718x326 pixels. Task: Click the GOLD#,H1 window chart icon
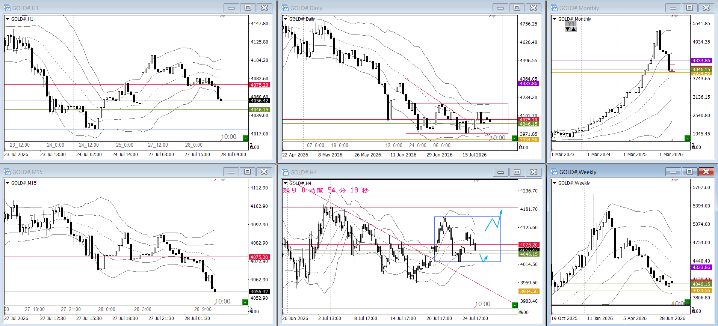click(x=7, y=8)
